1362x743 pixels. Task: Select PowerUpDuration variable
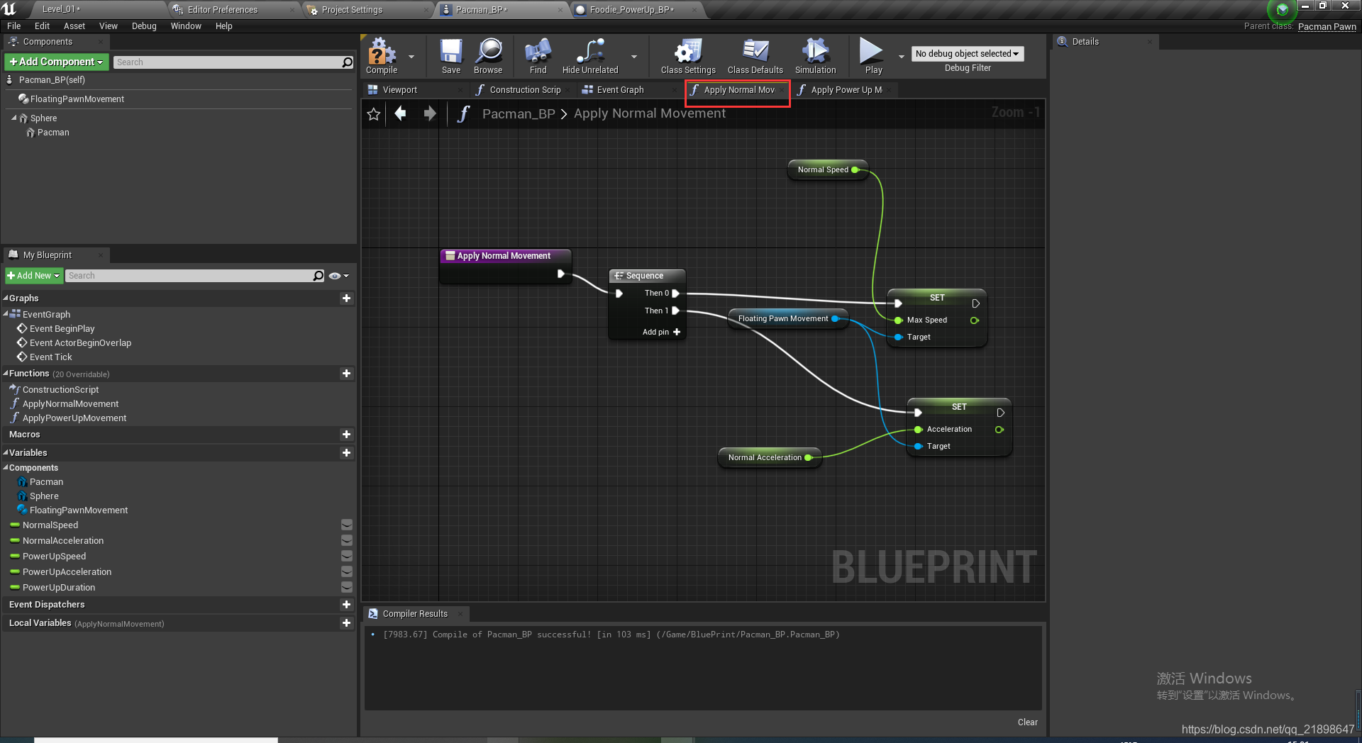pyautogui.click(x=59, y=588)
